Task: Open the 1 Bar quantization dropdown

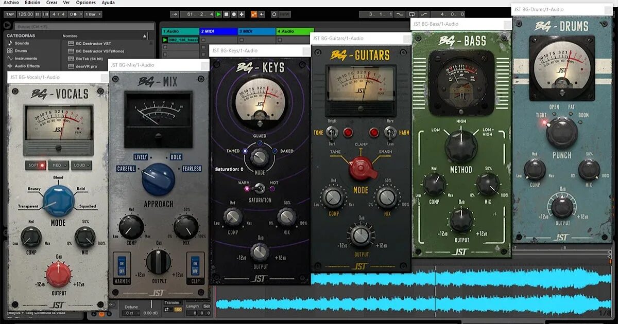Action: point(93,14)
